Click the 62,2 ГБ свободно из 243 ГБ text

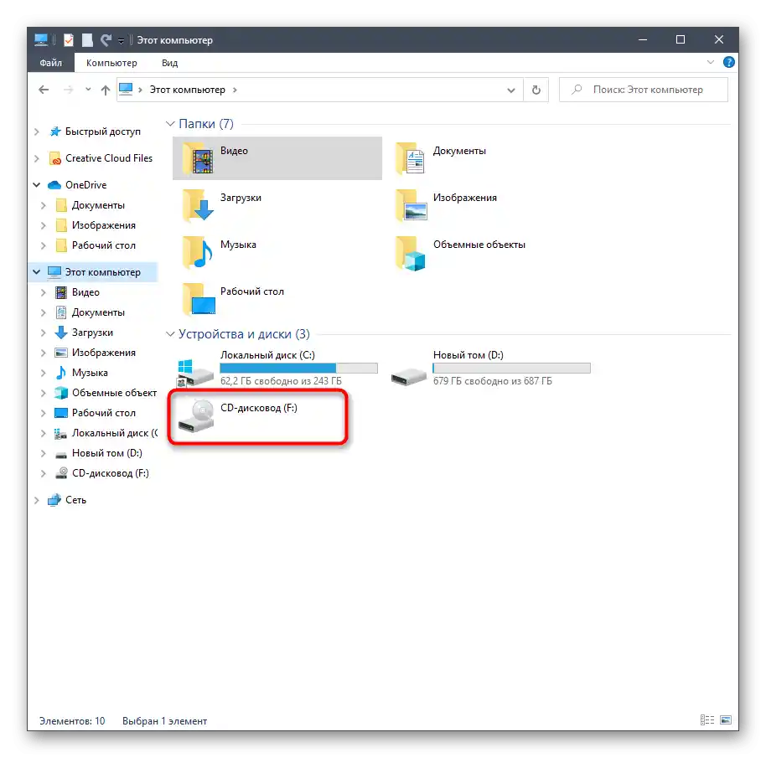point(281,381)
